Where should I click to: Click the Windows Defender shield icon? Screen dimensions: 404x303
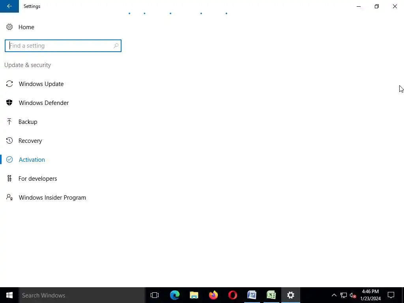(9, 103)
